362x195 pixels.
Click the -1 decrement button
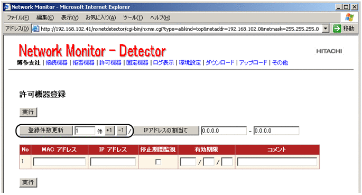coord(121,131)
